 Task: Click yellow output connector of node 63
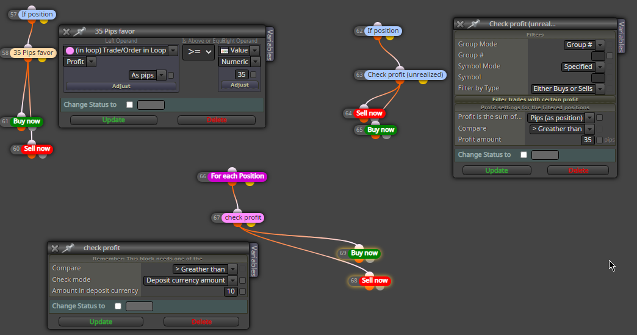[x=423, y=81]
